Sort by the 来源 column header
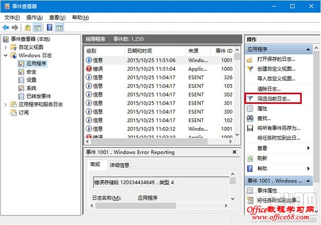This screenshot has width=321, height=225. pos(198,51)
